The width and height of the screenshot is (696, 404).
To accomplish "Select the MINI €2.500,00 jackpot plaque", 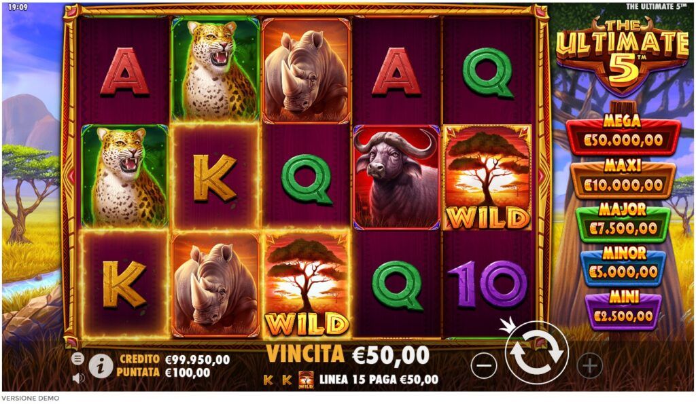I will 623,310.
